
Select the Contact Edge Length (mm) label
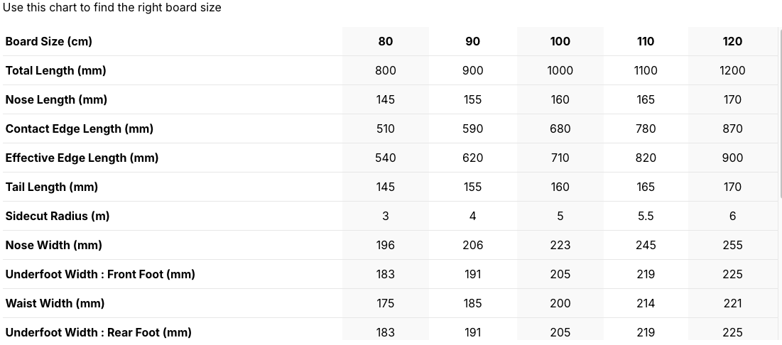pos(79,128)
